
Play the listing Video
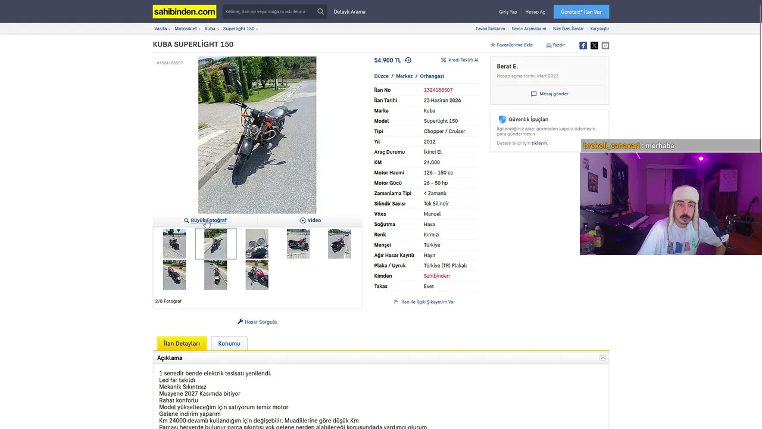[x=310, y=220]
